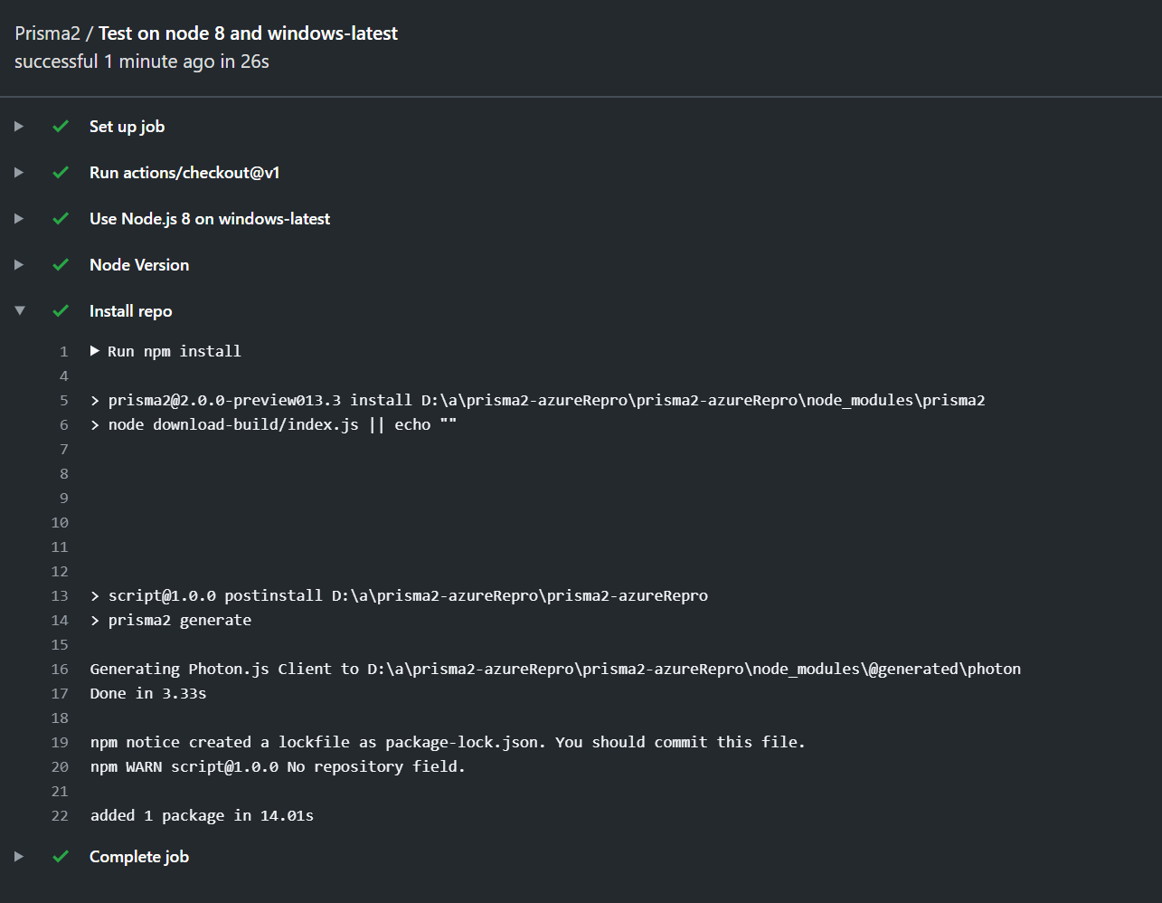The width and height of the screenshot is (1162, 903).
Task: Click the green checkmark beside Set up job
Action: click(x=60, y=127)
